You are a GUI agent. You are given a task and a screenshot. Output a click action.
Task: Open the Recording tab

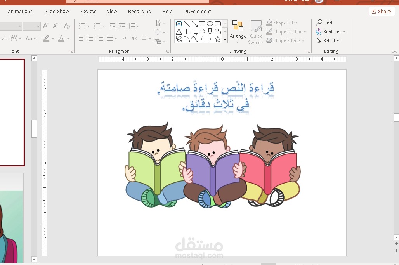point(139,11)
